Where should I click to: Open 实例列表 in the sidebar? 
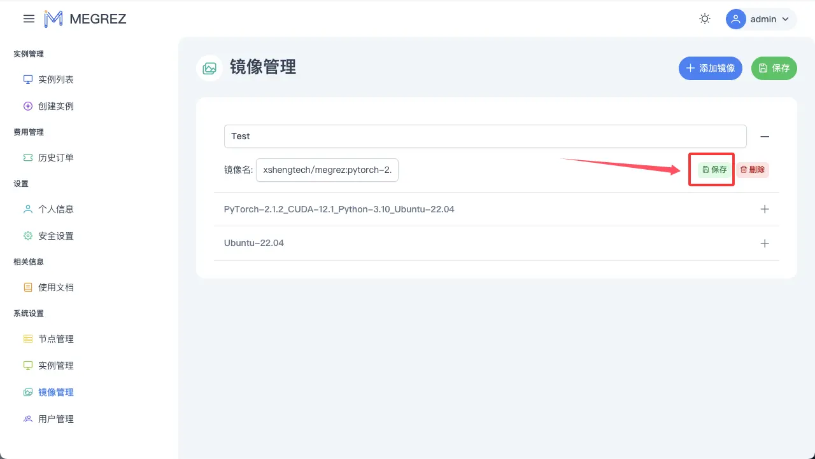pos(55,79)
